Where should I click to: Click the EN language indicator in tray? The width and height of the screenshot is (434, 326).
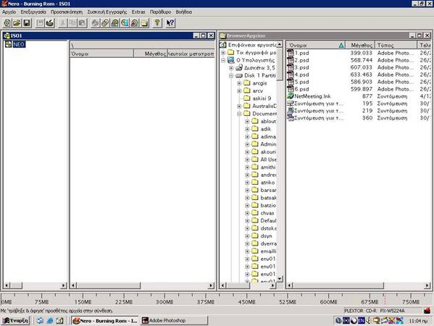click(x=362, y=321)
